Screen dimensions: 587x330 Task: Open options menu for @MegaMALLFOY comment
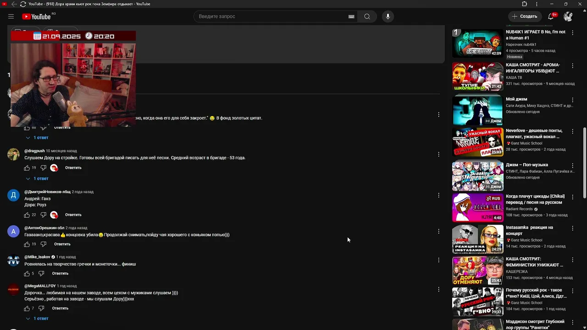pos(438,290)
